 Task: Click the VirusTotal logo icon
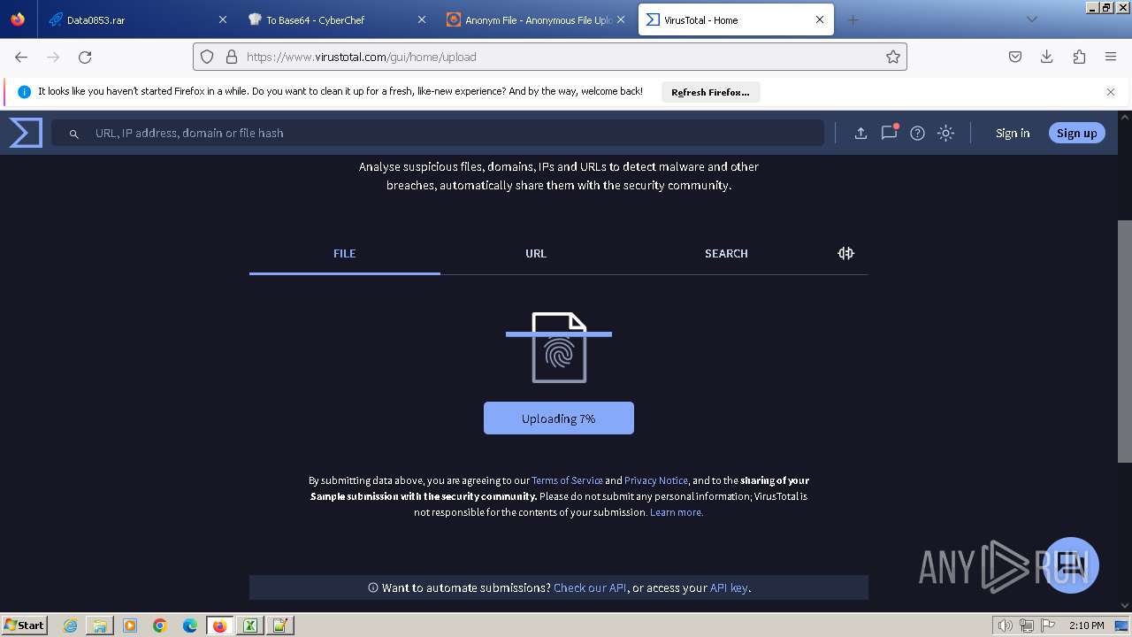tap(26, 133)
